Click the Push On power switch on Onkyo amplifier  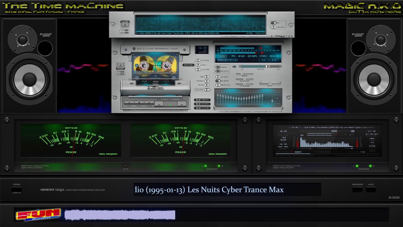tap(17, 189)
